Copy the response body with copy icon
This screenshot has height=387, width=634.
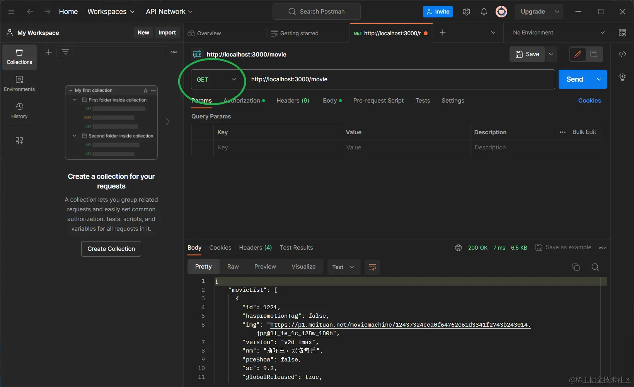tap(576, 267)
